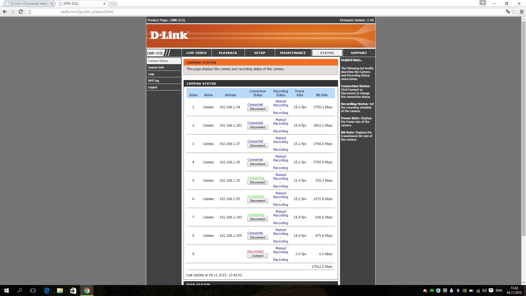Viewport: 526px width, 296px height.
Task: Open File Explorer from the taskbar
Action: click(x=60, y=291)
